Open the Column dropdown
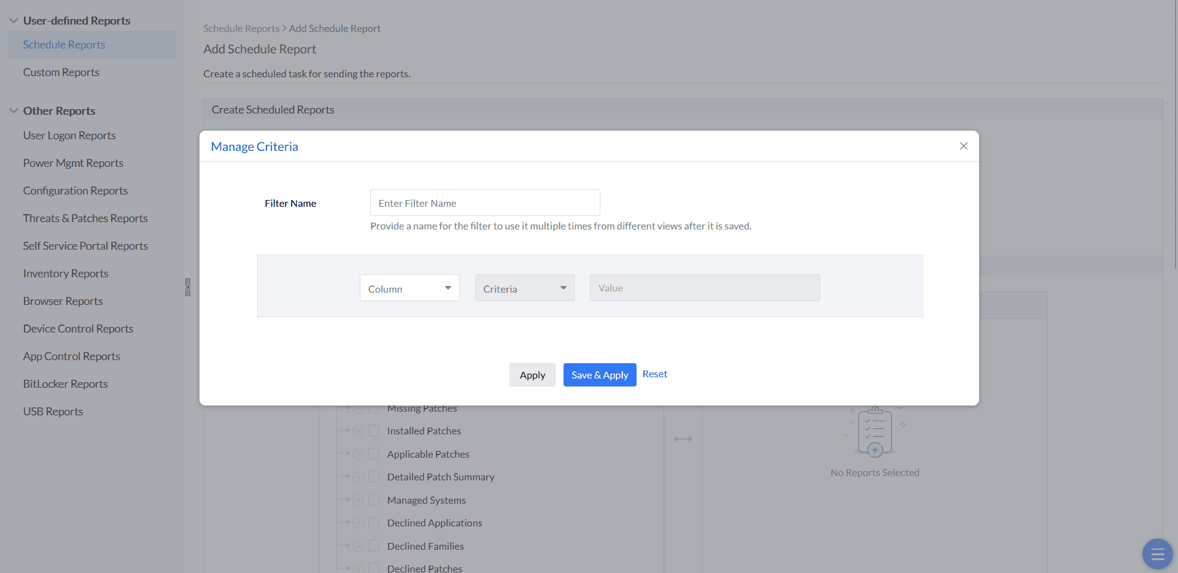Viewport: 1178px width, 573px height. 409,288
